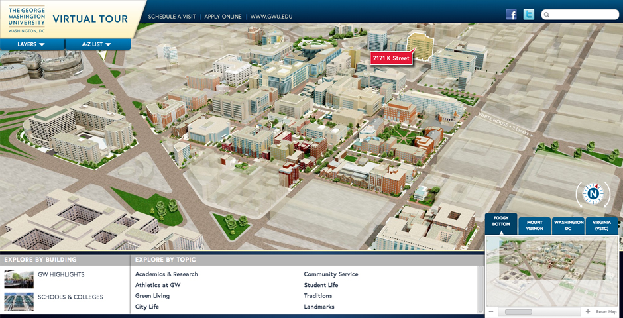Switch to the Virginia (VSTC) tab
Image resolution: width=623 pixels, height=318 pixels.
coord(602,225)
